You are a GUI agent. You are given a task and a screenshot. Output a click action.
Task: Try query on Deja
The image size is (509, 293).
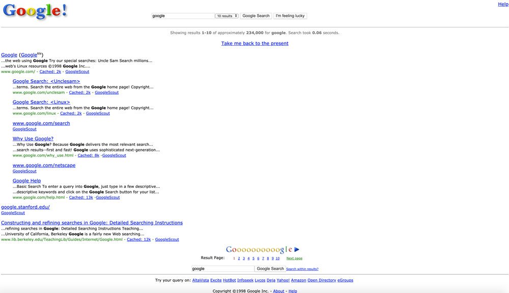[271, 280]
